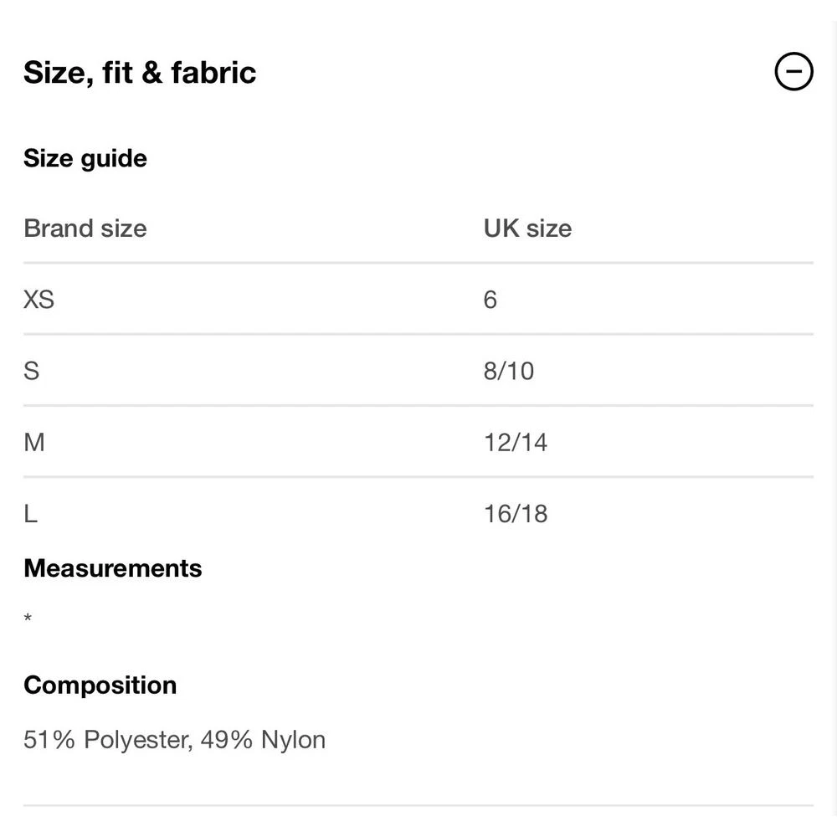Click the "UK size" column header

pos(527,229)
